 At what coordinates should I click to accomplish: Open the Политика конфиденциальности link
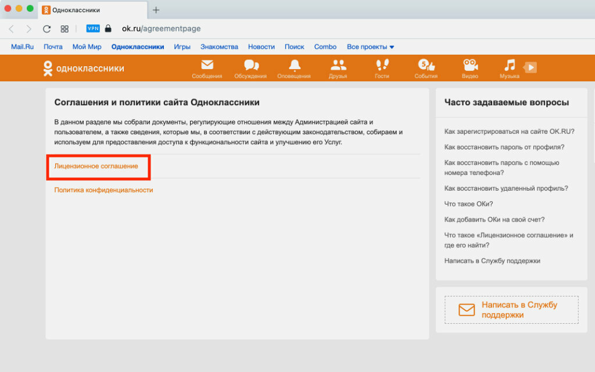(103, 190)
